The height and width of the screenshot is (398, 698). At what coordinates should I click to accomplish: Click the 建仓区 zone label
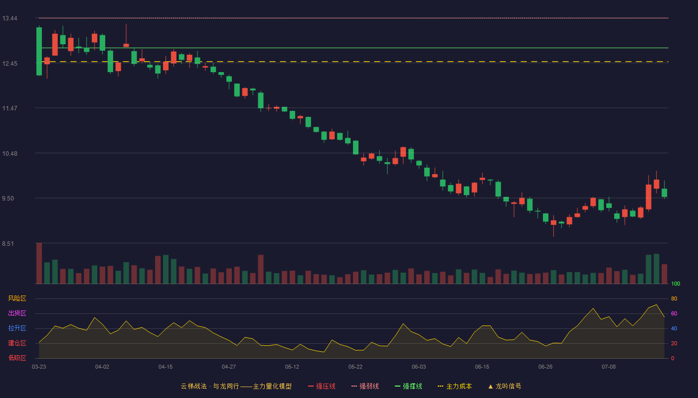pyautogui.click(x=17, y=343)
